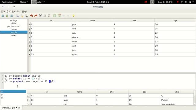This screenshot has height=110, width=196.
Task: Open the File menu
Action: pyautogui.click(x=3, y=11)
